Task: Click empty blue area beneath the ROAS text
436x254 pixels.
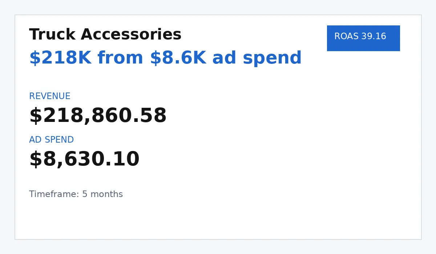Action: point(363,46)
